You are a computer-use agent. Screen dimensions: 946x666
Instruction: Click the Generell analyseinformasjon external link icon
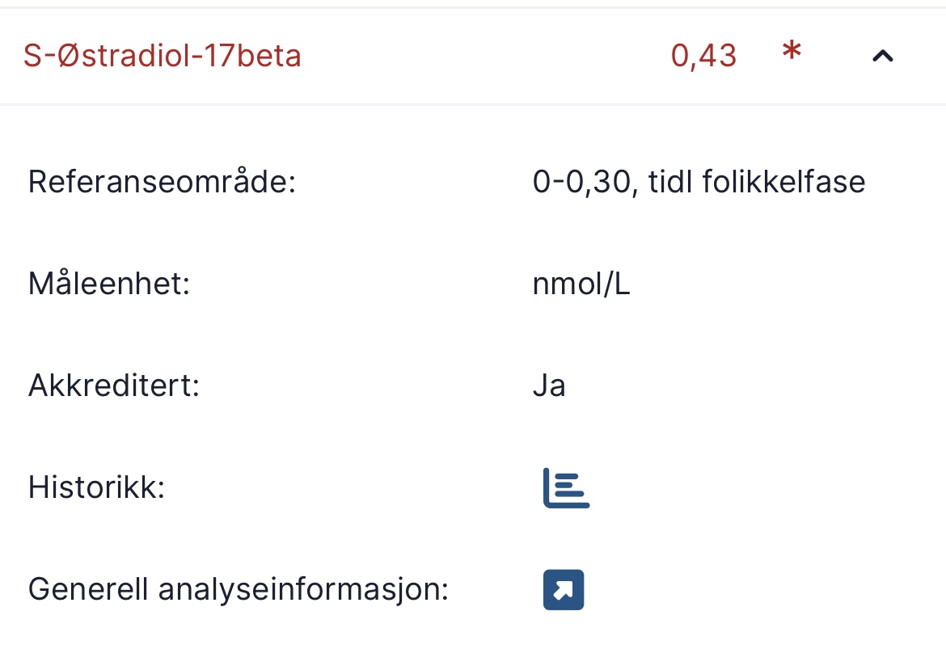564,590
